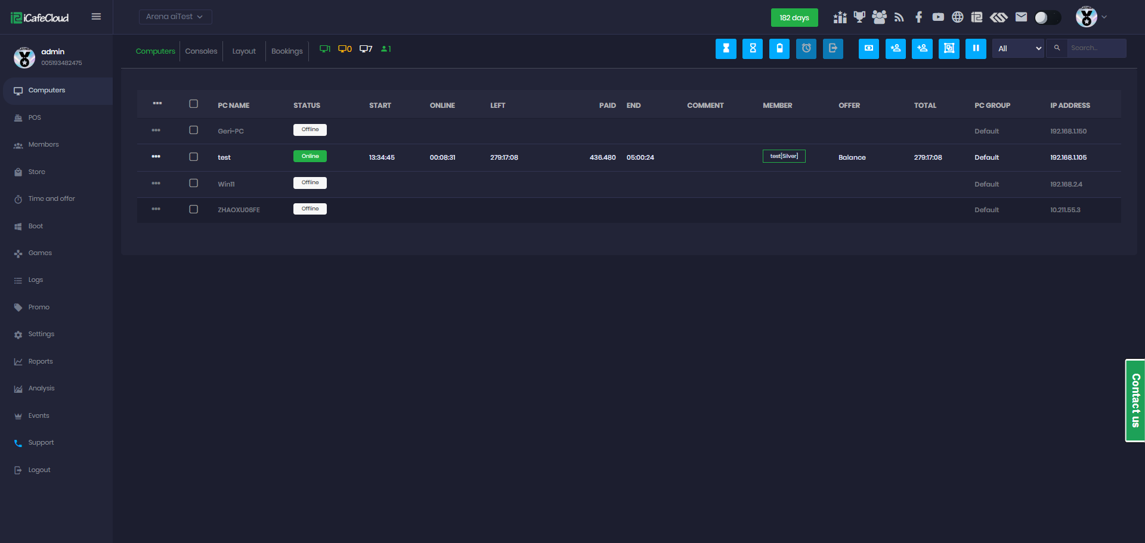Click the globe website icon
This screenshot has height=543, width=1145.
tap(957, 17)
